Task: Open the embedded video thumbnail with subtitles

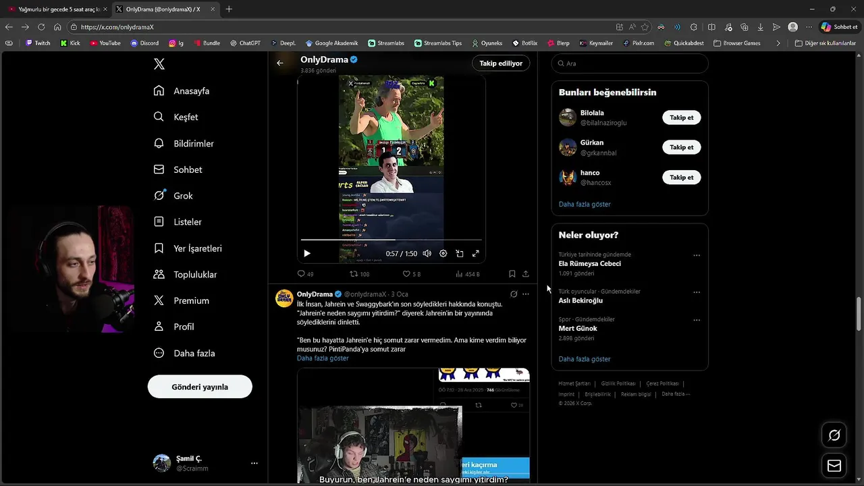Action: [413, 426]
